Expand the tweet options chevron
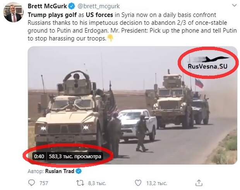The height and width of the screenshot is (190, 240). pos(234,6)
